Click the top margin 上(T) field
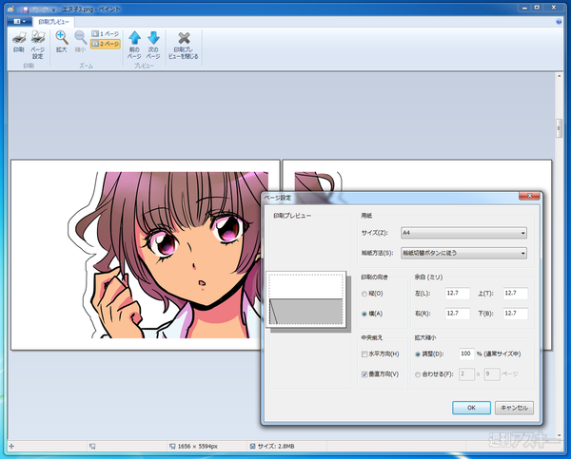Image resolution: width=571 pixels, height=459 pixels. pyautogui.click(x=515, y=293)
